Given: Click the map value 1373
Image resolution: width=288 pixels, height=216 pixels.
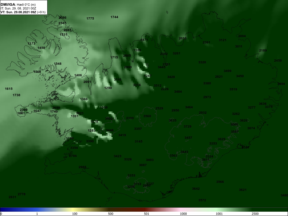Looking at the screenshot, I should pos(31,43).
